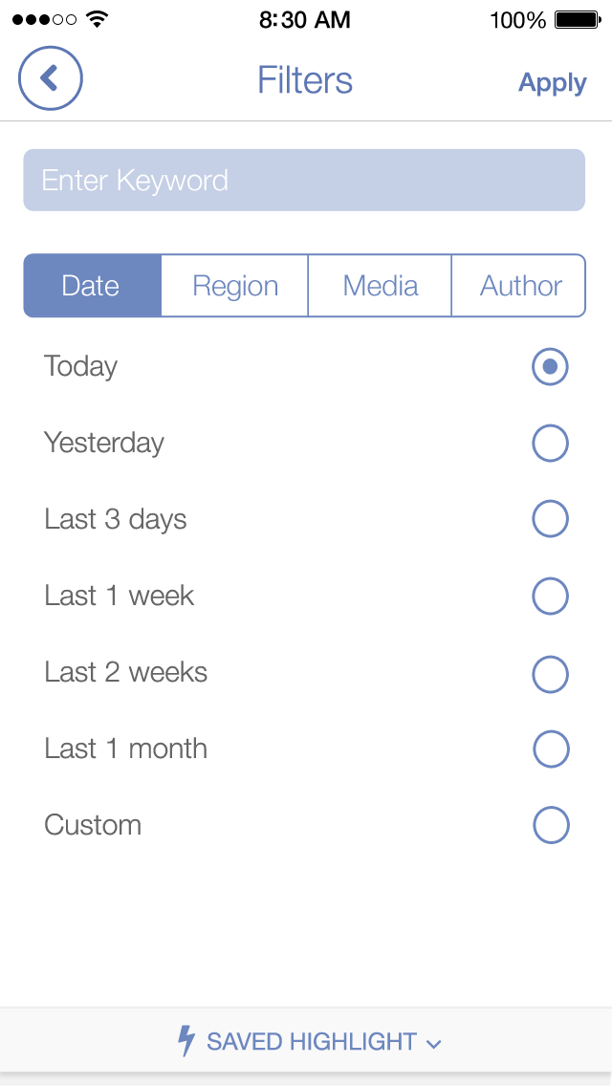612x1086 pixels.
Task: Open the SAVED HIGHLIGHT panel label
Action: (312, 1042)
